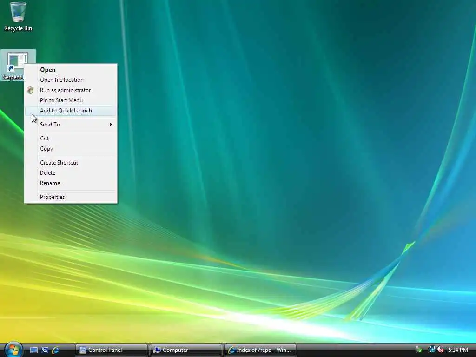The image size is (476, 357).
Task: Click the Safely Remove Hardware tray icon
Action: pyautogui.click(x=419, y=350)
